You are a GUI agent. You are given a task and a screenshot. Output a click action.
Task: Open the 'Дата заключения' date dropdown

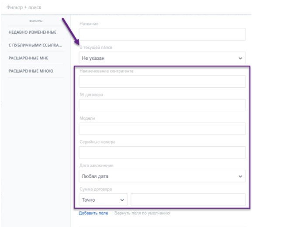(162, 176)
